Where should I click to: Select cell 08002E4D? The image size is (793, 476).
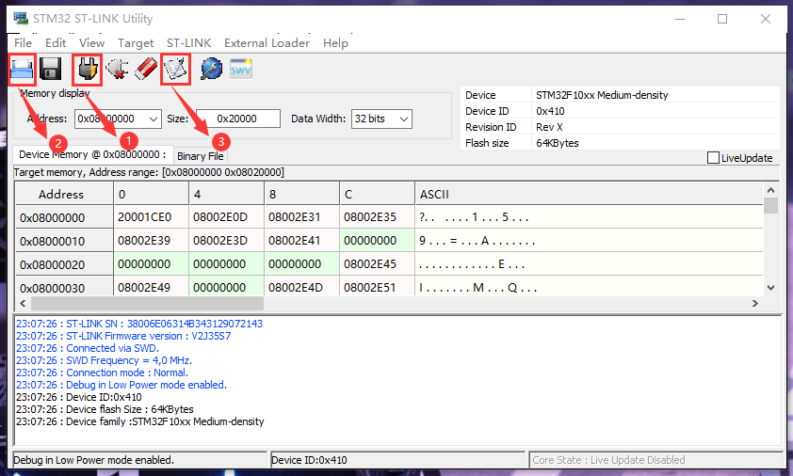point(302,287)
